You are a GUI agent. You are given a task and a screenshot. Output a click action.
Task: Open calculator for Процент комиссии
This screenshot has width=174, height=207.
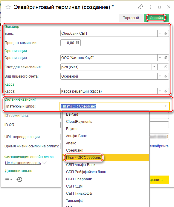click(x=77, y=43)
